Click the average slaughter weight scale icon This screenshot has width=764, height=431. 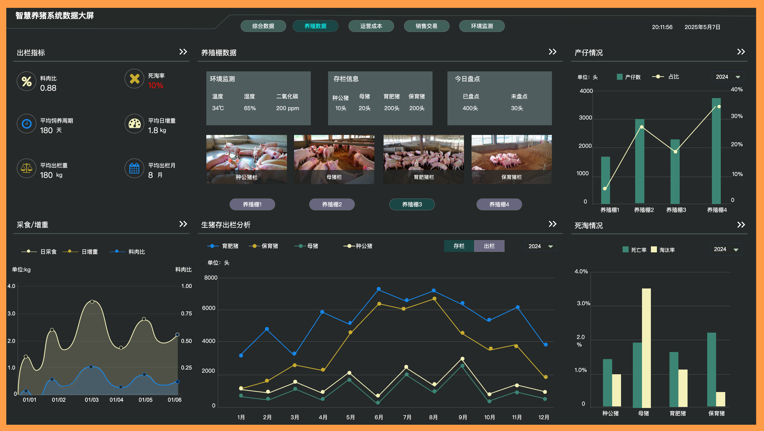click(26, 168)
